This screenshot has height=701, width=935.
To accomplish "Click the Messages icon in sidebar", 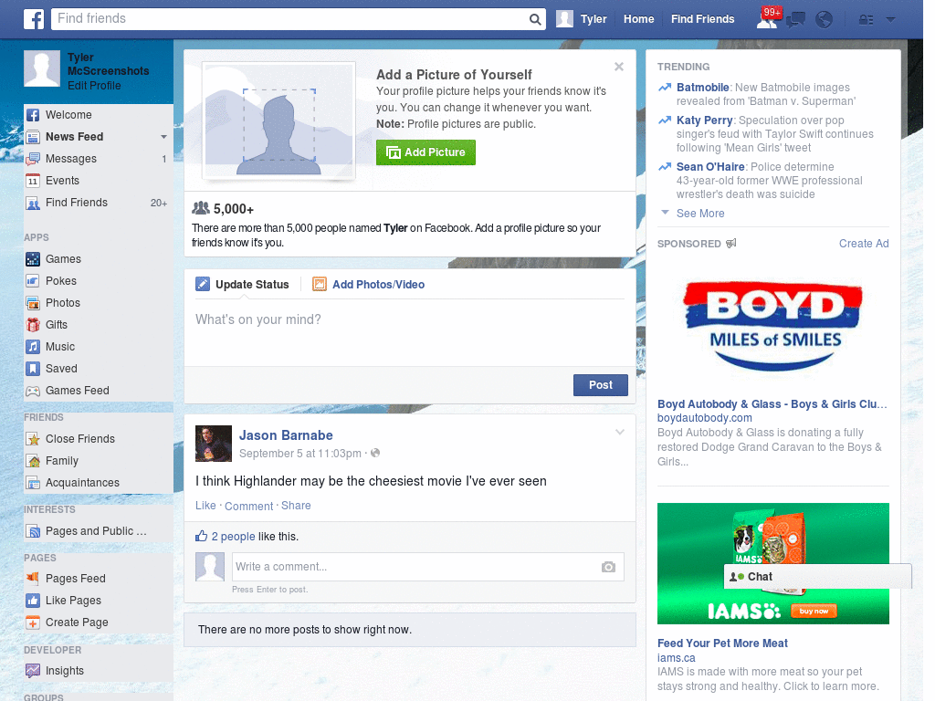I will click(x=33, y=159).
